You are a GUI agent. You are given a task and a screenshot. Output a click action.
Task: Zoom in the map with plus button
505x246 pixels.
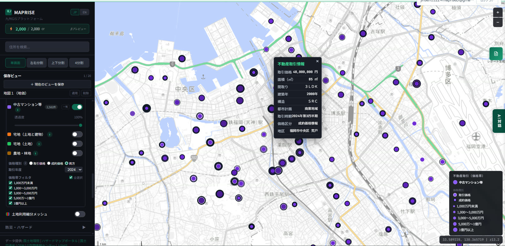(x=498, y=12)
